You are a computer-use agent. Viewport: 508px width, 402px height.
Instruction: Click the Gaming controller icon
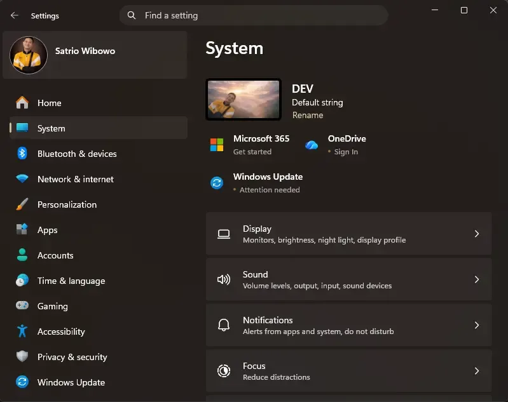22,305
